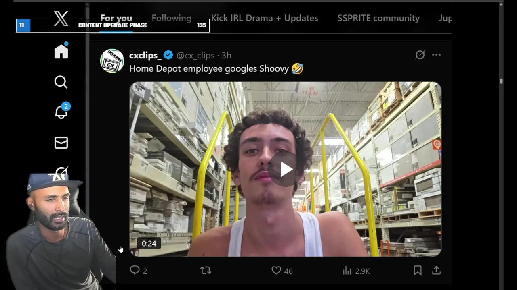Play the Home Depot video
Viewport: 517px width, 290px height.
(286, 169)
